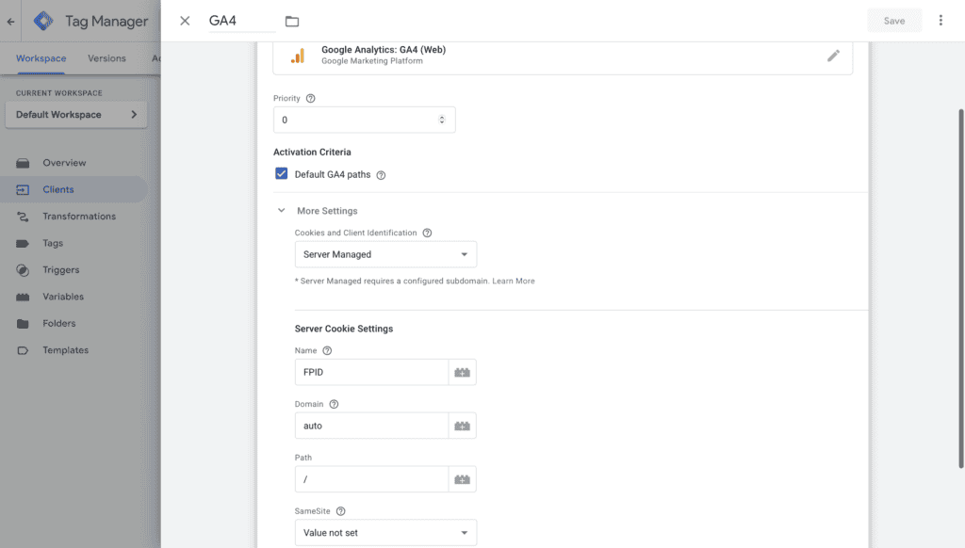Click the Save button
This screenshot has width=965, height=548.
[x=893, y=21]
